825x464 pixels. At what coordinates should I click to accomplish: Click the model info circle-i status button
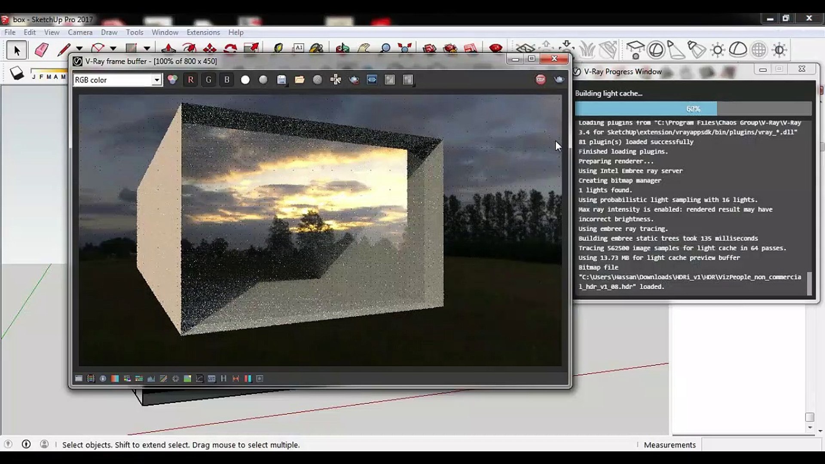[26, 444]
